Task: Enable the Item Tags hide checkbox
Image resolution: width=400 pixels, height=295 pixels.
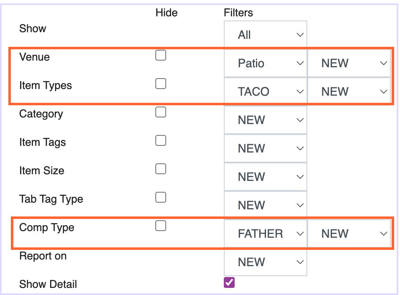Action: 161,141
